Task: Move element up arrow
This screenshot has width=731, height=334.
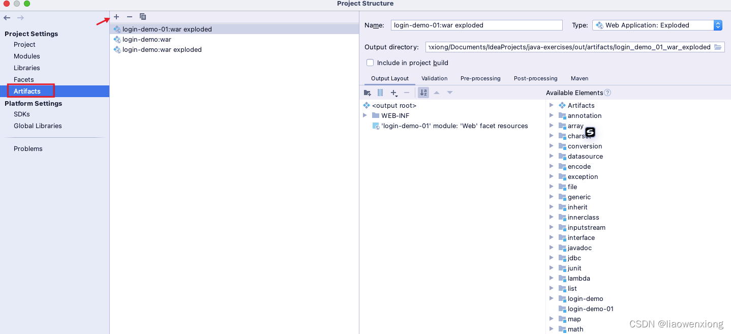Action: point(436,93)
